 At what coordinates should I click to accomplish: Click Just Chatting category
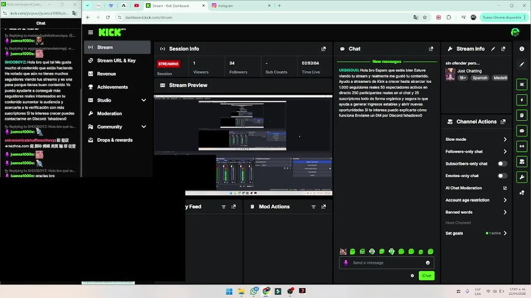pos(469,71)
